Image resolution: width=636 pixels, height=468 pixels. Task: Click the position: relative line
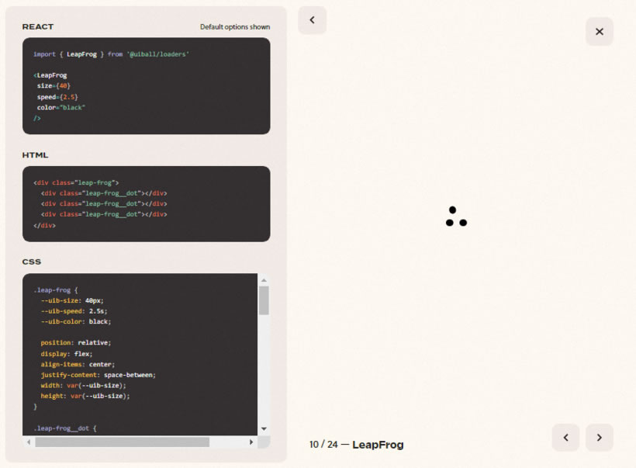(76, 342)
